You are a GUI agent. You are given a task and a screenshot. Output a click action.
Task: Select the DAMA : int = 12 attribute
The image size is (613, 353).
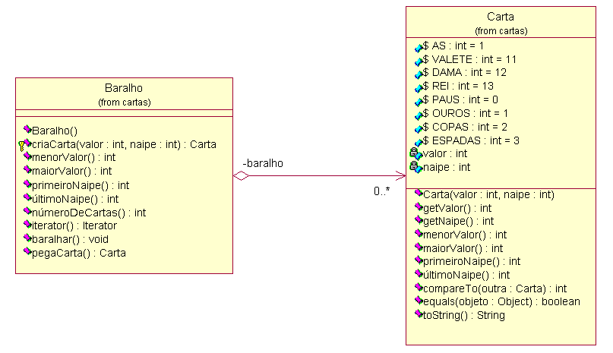point(464,72)
